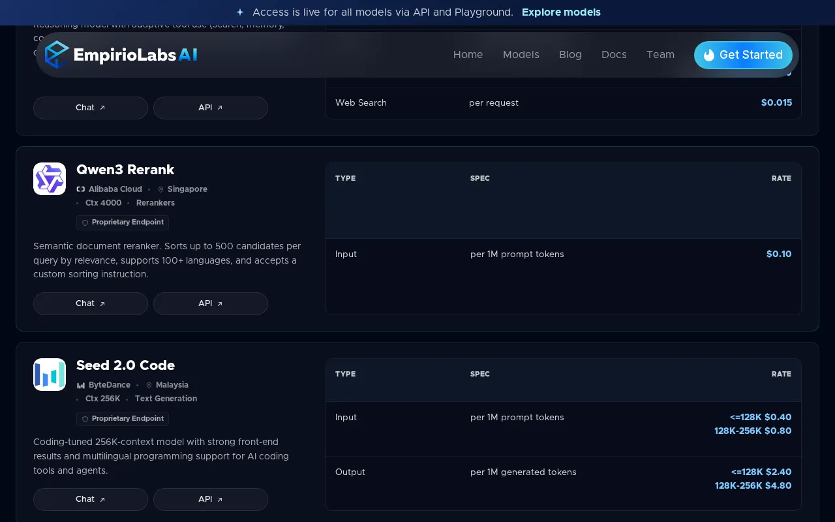The image size is (835, 522).
Task: Click Proprietary Endpoint badge on Qwen3 Rerank
Action: [123, 223]
